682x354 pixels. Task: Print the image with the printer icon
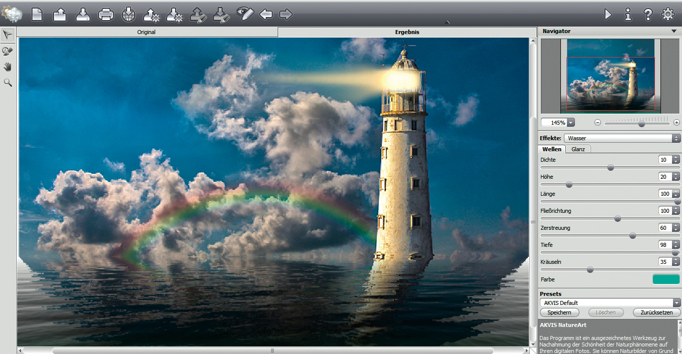(x=106, y=14)
